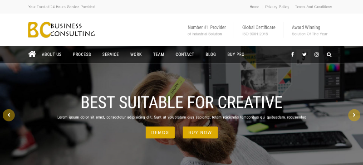Select the Contact menu item
Image resolution: width=363 pixels, height=165 pixels.
point(185,54)
